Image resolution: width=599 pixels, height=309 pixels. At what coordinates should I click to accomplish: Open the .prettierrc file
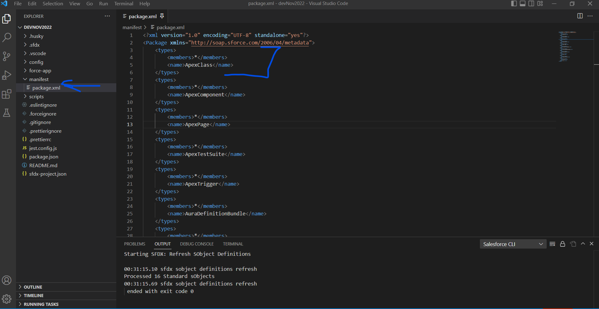(66, 139)
